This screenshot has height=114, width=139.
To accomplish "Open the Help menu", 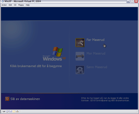I will 28,5.
